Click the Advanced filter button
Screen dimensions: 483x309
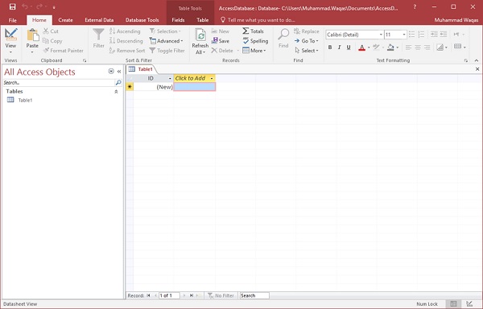coord(166,41)
